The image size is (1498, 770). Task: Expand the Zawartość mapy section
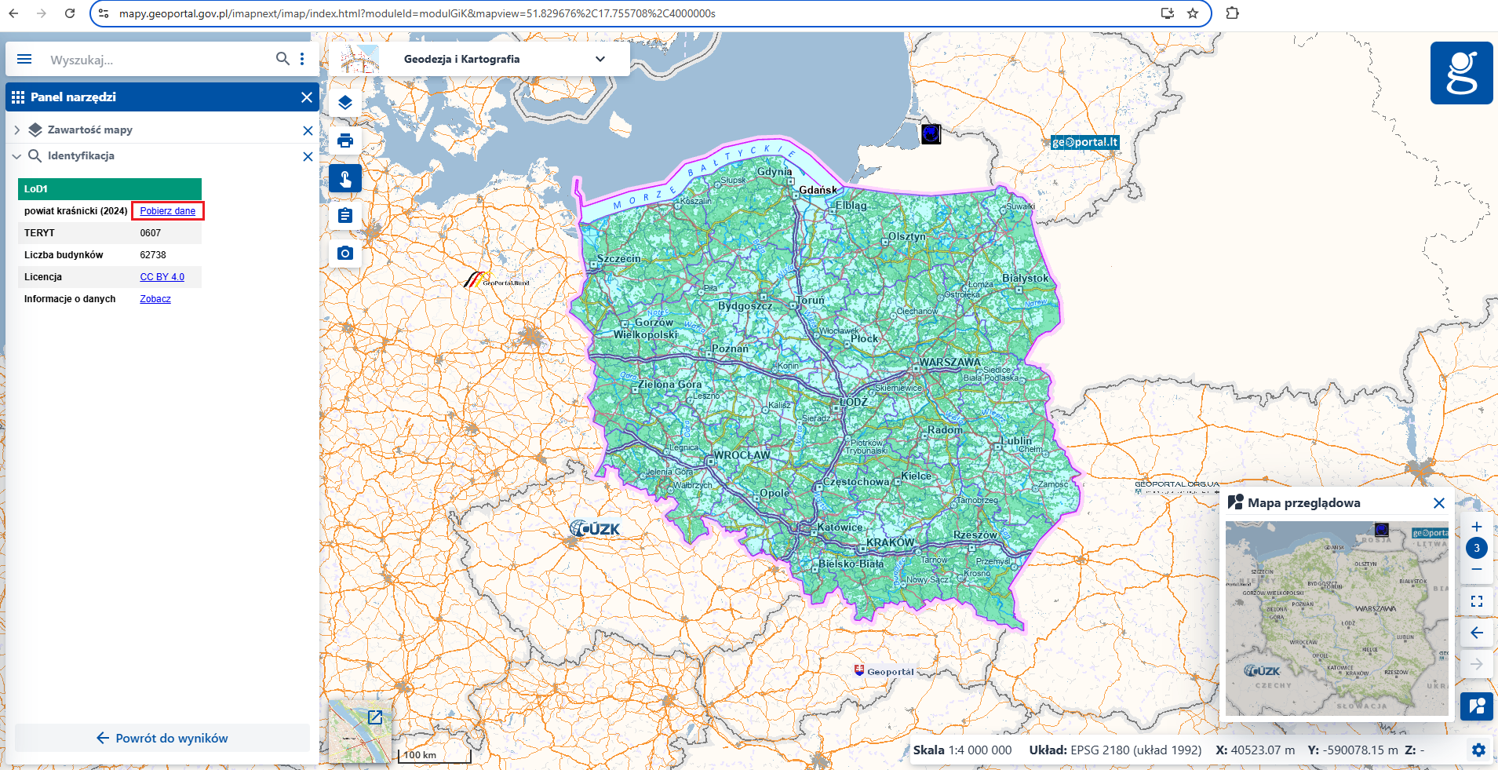coord(17,130)
